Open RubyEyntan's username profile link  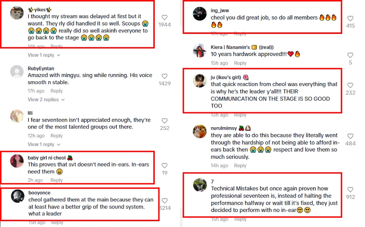[x=41, y=69]
